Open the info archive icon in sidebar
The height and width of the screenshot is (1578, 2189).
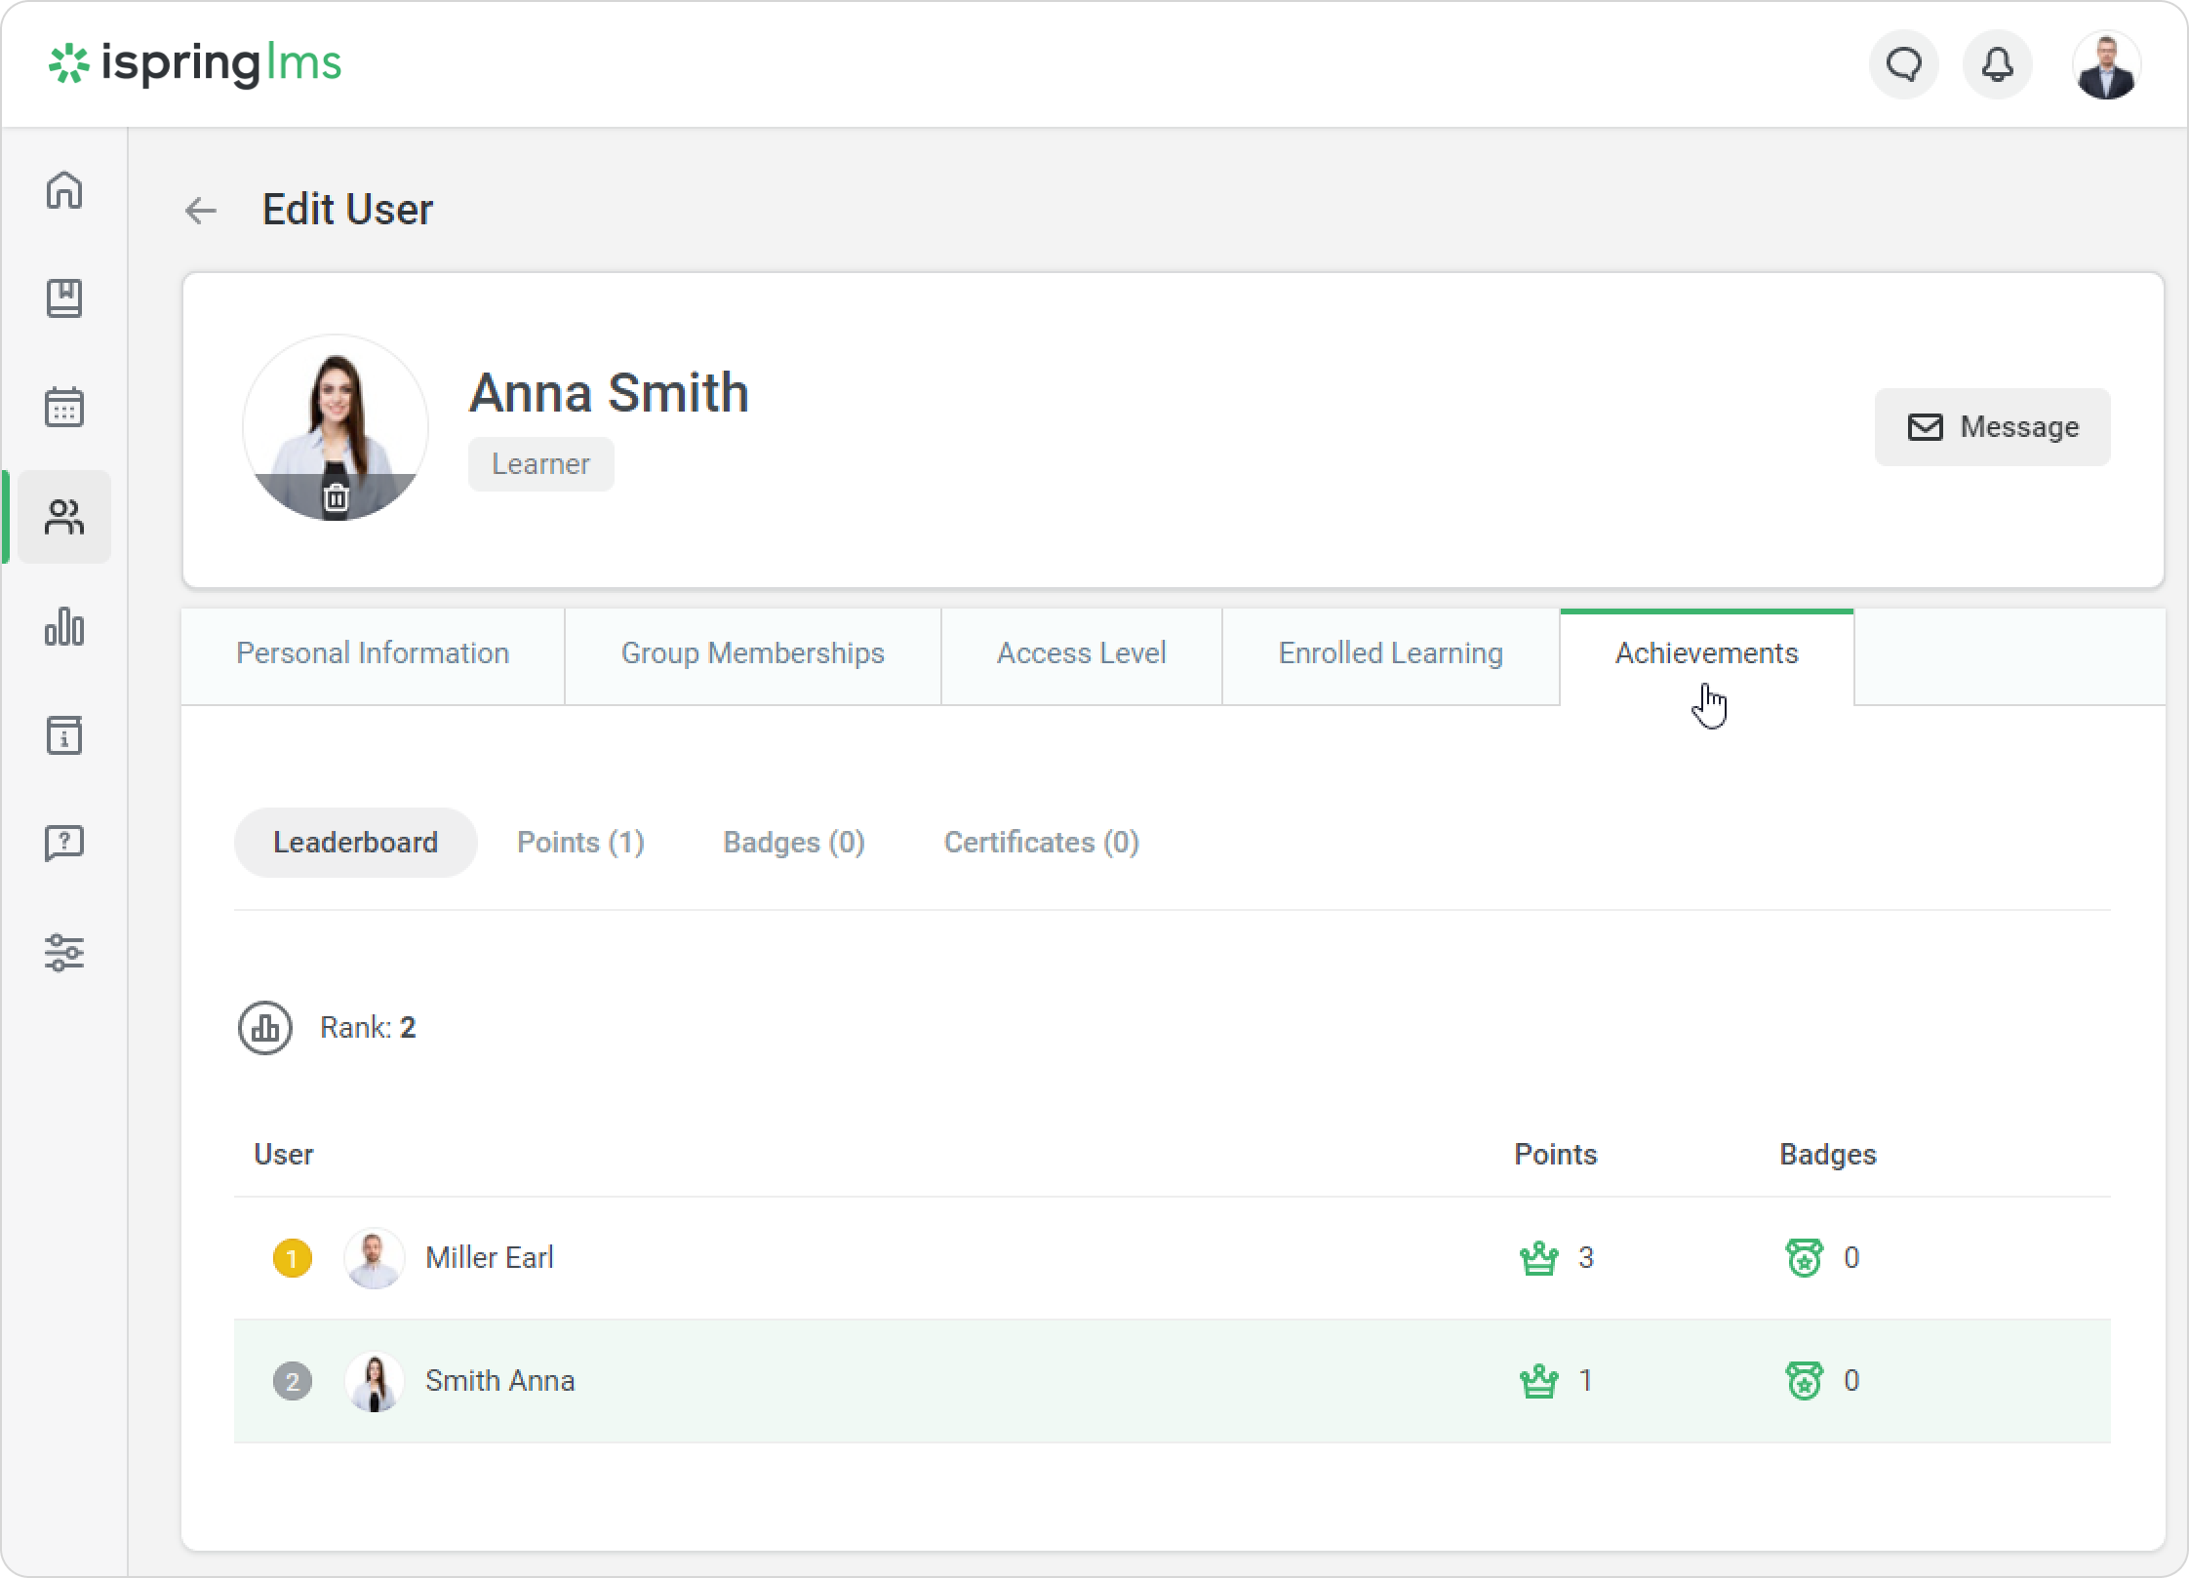64,735
